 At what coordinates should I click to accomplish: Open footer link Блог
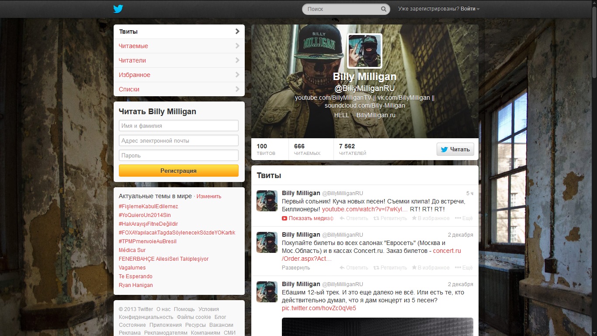pos(220,317)
